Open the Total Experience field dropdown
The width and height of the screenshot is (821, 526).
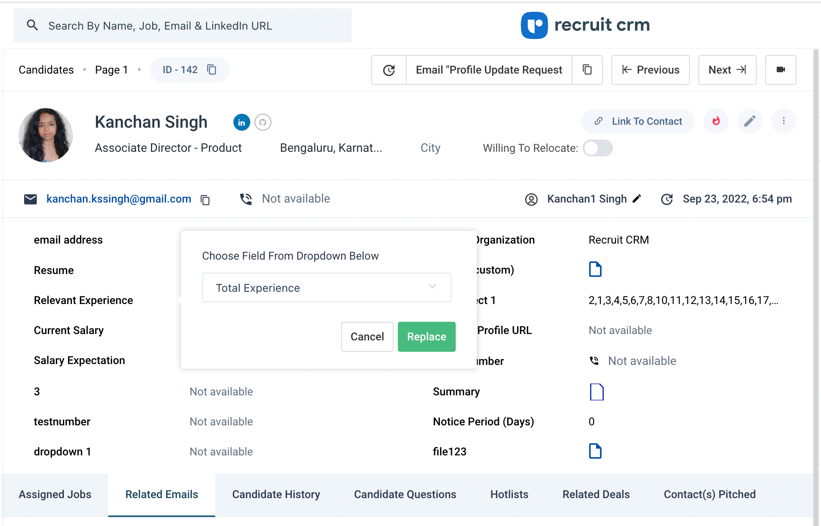coord(327,288)
